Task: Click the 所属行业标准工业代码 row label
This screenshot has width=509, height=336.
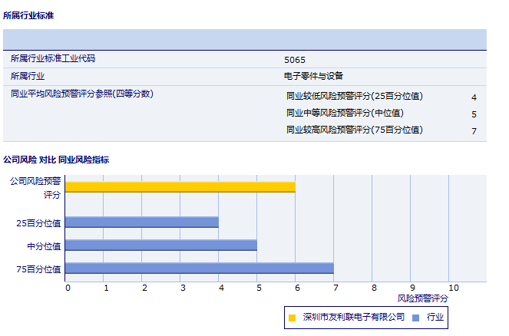Action: point(53,58)
